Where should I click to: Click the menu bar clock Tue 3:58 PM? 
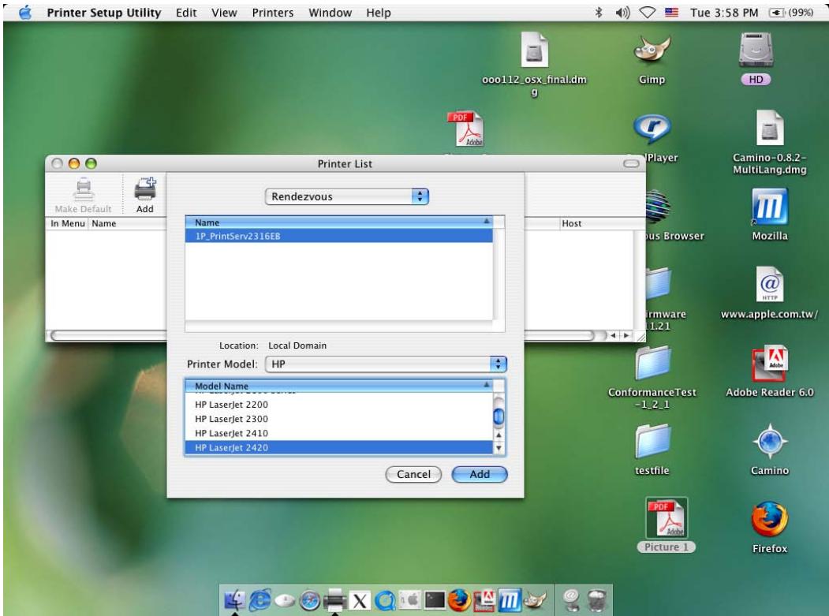point(724,12)
